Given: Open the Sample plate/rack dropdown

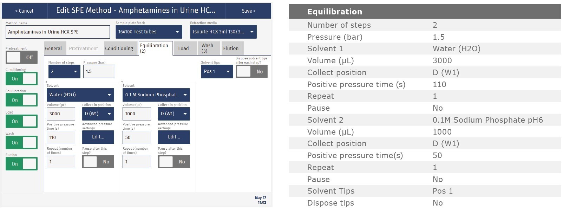Looking at the screenshot, I should (149, 32).
